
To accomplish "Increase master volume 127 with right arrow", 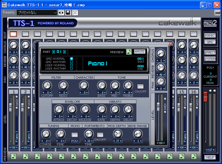I will click(214, 150).
